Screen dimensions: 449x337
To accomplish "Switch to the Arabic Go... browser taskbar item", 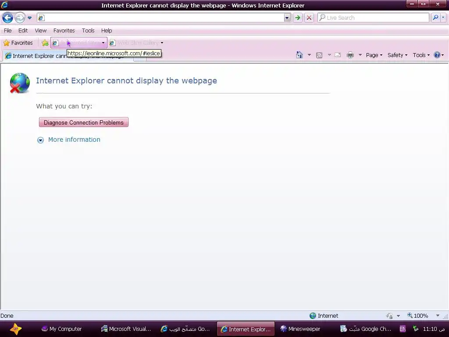I will pos(185,329).
